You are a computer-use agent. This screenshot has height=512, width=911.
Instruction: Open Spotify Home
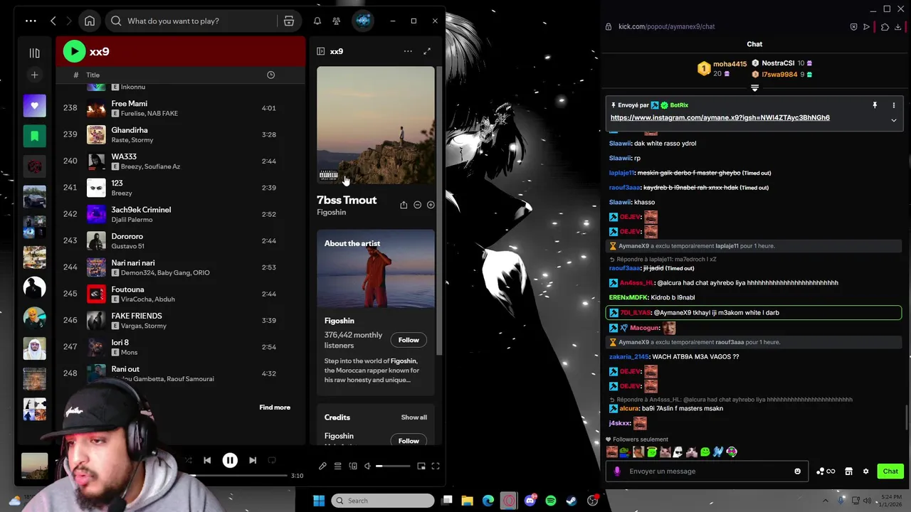(90, 21)
